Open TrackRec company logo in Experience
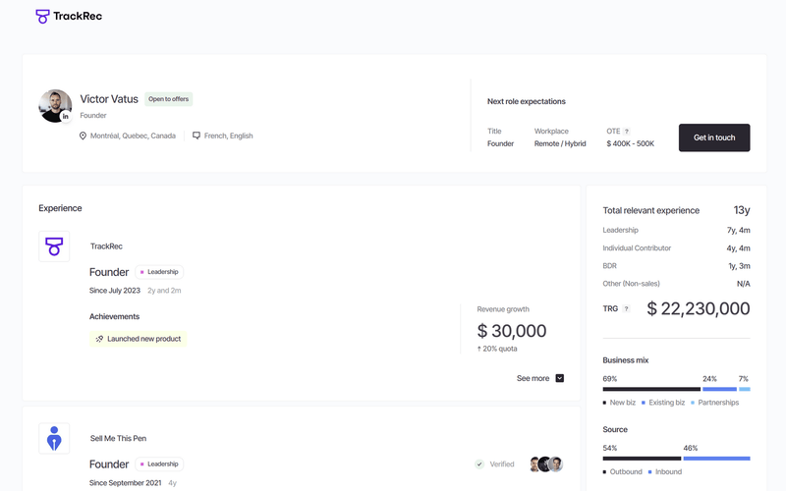Viewport: 786px width, 491px height. click(54, 246)
